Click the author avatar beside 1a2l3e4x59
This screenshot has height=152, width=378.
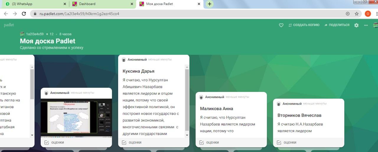click(22, 34)
